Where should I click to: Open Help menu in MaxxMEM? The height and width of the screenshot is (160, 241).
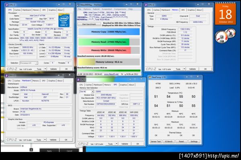point(131,9)
